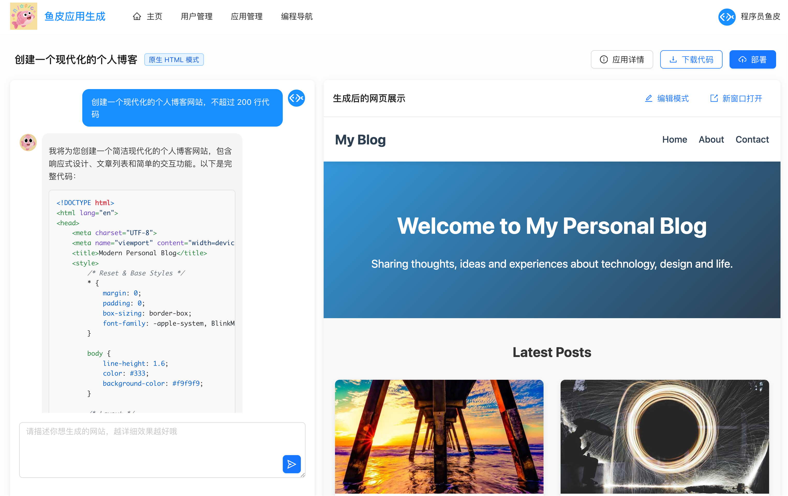
Task: Download code with 下载代码 button
Action: pyautogui.click(x=691, y=60)
